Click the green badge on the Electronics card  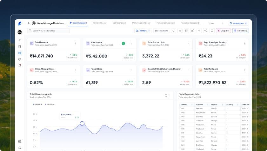(x=123, y=44)
